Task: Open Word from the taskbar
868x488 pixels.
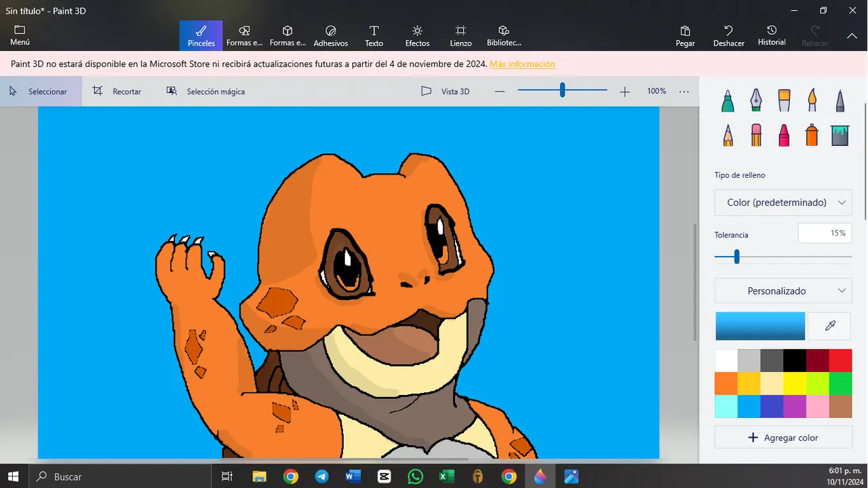Action: click(353, 476)
